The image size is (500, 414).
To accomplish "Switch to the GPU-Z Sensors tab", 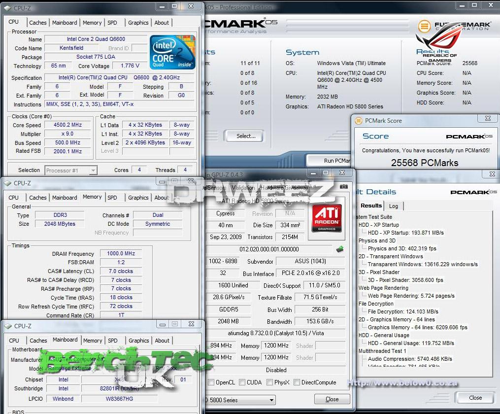I will click(x=217, y=188).
